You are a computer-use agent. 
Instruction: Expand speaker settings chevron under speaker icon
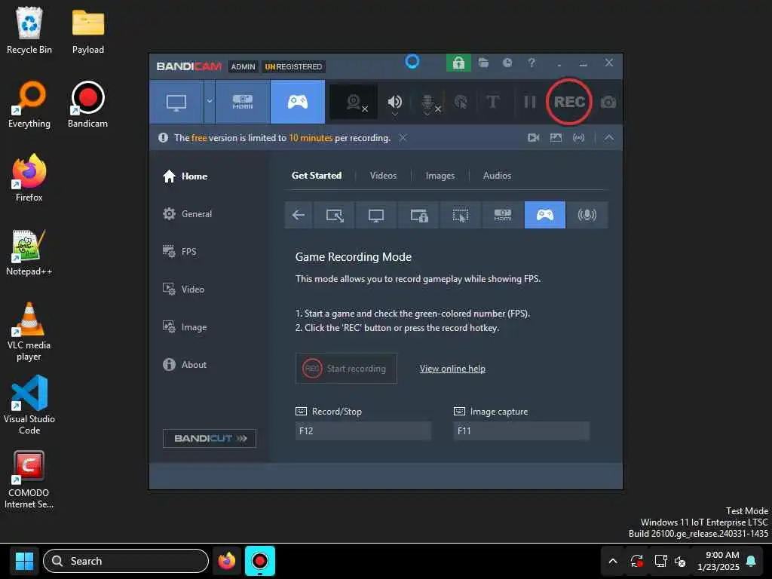pos(394,115)
